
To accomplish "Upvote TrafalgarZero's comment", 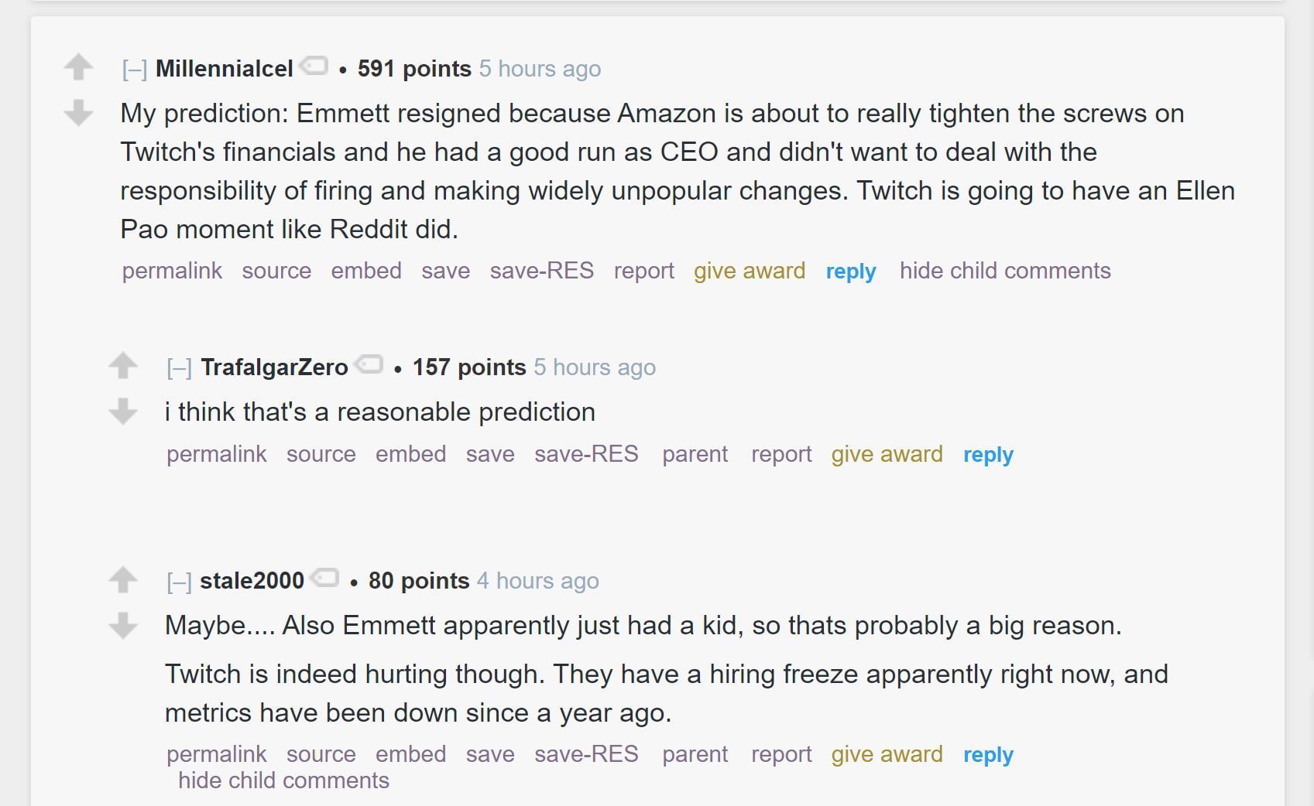I will pyautogui.click(x=123, y=365).
